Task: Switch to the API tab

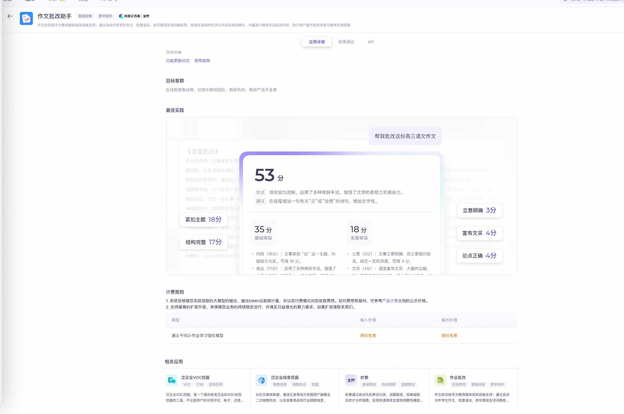Action: [x=371, y=42]
